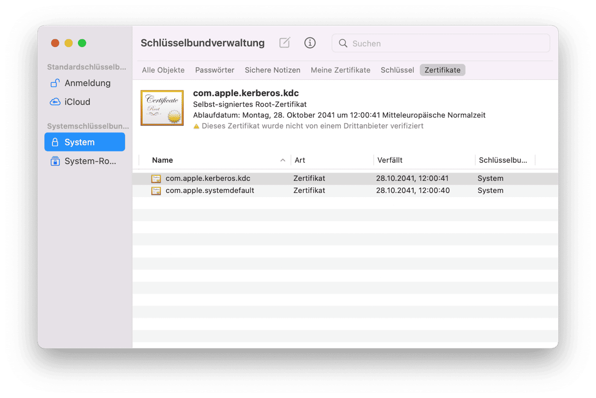The height and width of the screenshot is (398, 596).
Task: Click the System-Roots keychain icon
Action: pos(55,161)
